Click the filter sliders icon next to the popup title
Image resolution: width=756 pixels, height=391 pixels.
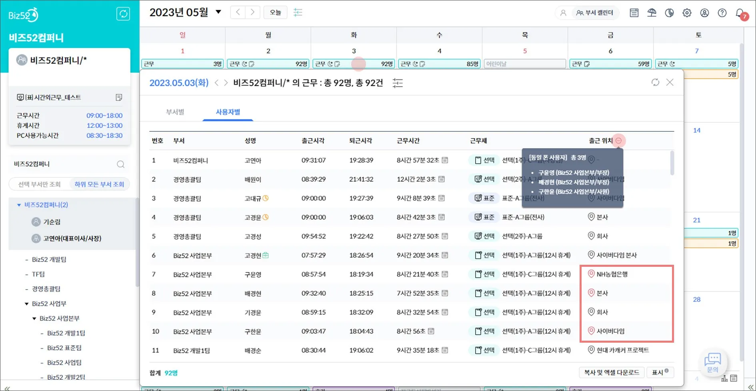point(398,83)
